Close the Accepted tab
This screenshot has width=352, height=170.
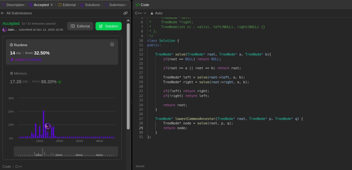[52, 5]
